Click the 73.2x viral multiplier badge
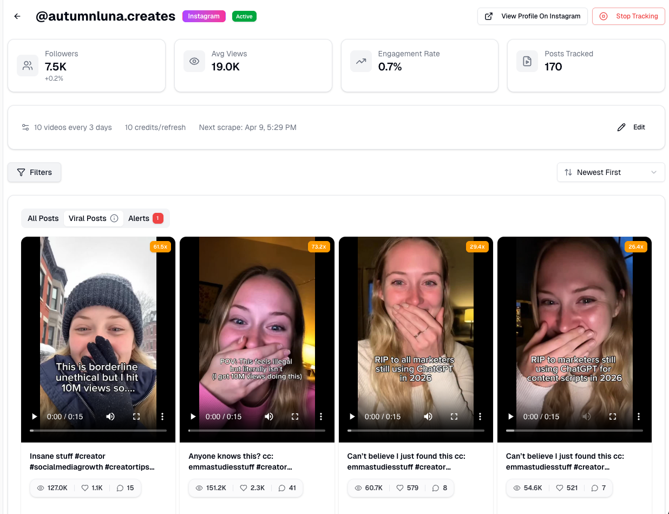Viewport: 669px width, 514px height. [x=318, y=247]
